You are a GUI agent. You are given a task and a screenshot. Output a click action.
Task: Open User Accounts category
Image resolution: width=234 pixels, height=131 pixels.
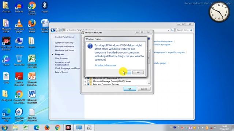tap(62, 58)
